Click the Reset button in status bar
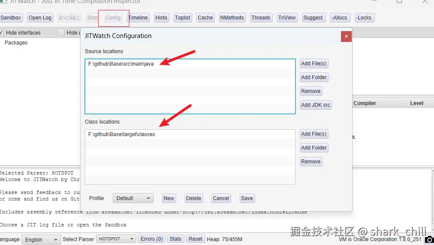Screen dimensions: 434x245 196,239
